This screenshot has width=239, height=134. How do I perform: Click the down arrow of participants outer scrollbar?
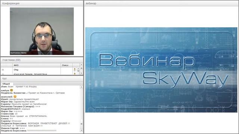(x=81, y=73)
